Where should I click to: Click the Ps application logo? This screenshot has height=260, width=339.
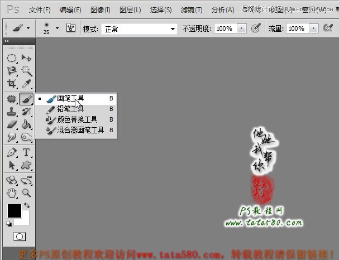[13, 9]
